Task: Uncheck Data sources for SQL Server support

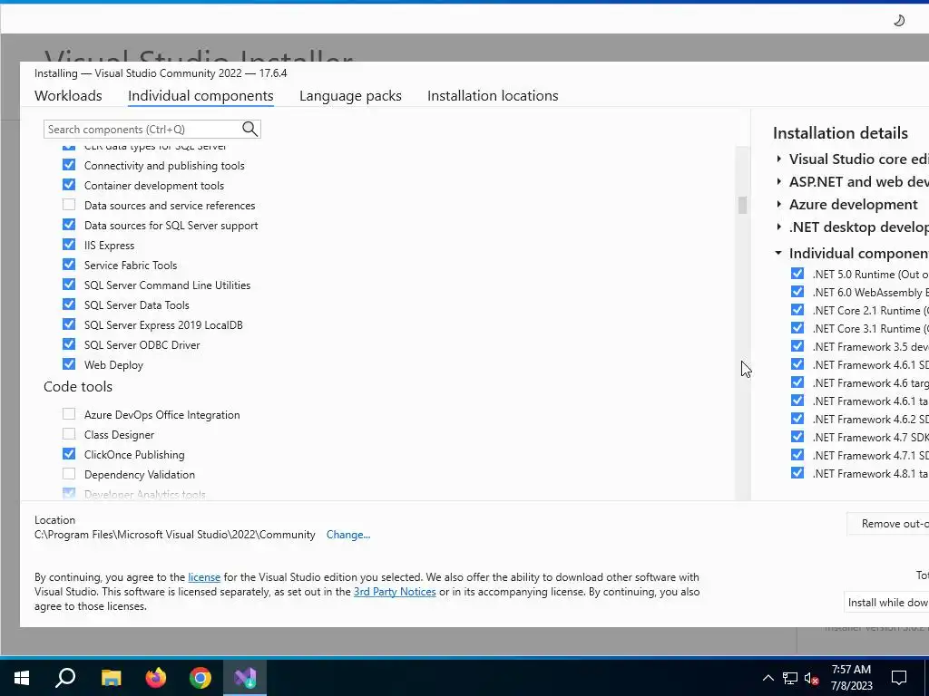Action: [x=69, y=225]
